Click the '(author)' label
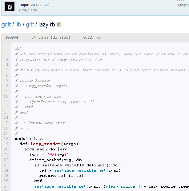Viewport: 189px width, 191px height. [43, 5]
